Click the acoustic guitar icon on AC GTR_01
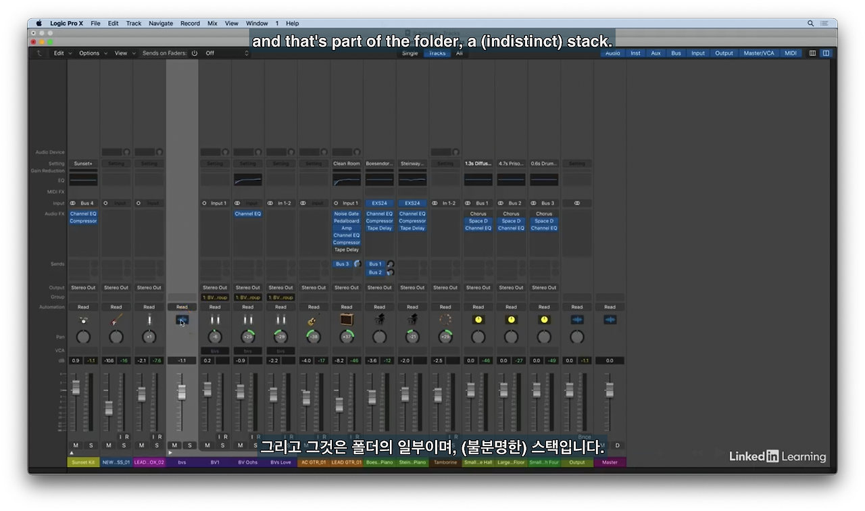The image size is (865, 511). tap(314, 320)
